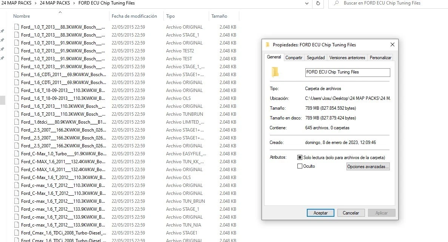Viewport: 448px width, 242px height.
Task: Click the second pin icon in left pane
Action: (x=2, y=40)
